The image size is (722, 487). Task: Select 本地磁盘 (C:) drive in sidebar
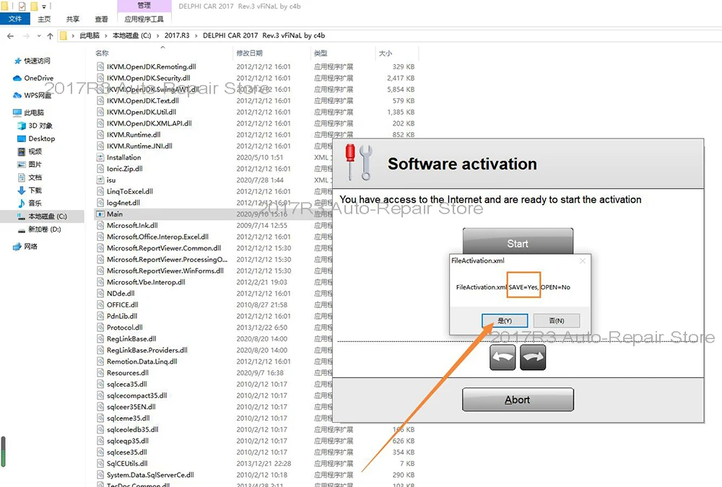[x=42, y=216]
